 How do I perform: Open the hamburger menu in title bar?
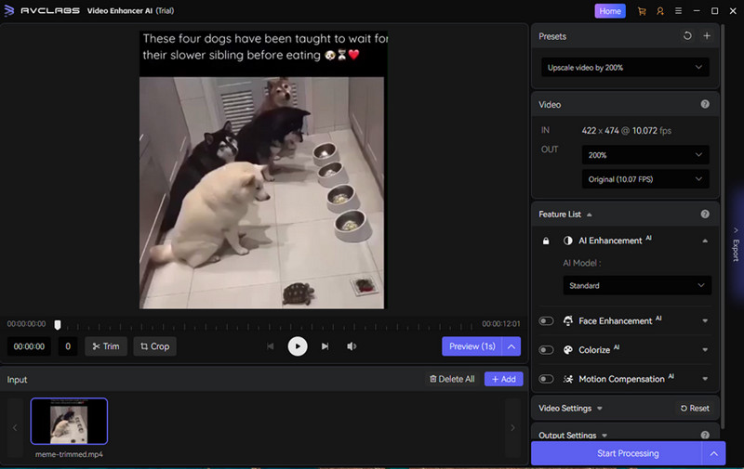coord(678,11)
